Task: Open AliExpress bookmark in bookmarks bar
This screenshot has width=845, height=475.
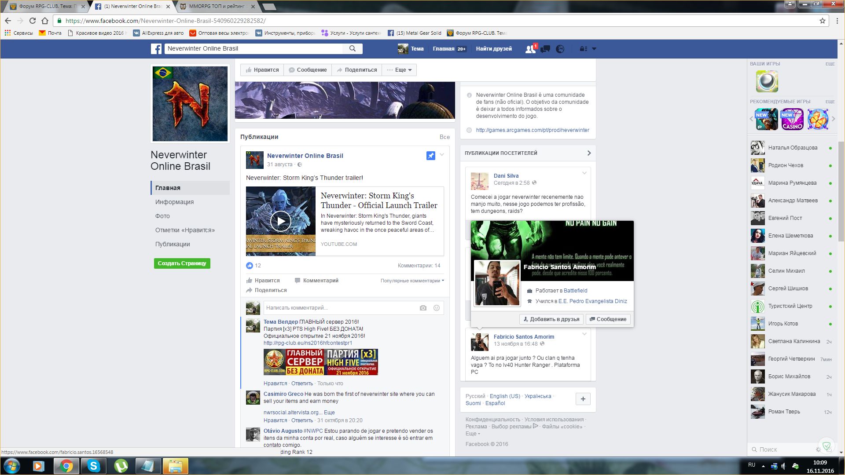Action: [x=158, y=33]
